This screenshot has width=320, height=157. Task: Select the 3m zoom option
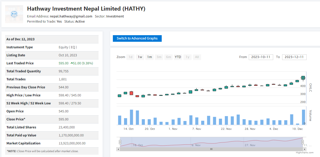[x=159, y=57]
